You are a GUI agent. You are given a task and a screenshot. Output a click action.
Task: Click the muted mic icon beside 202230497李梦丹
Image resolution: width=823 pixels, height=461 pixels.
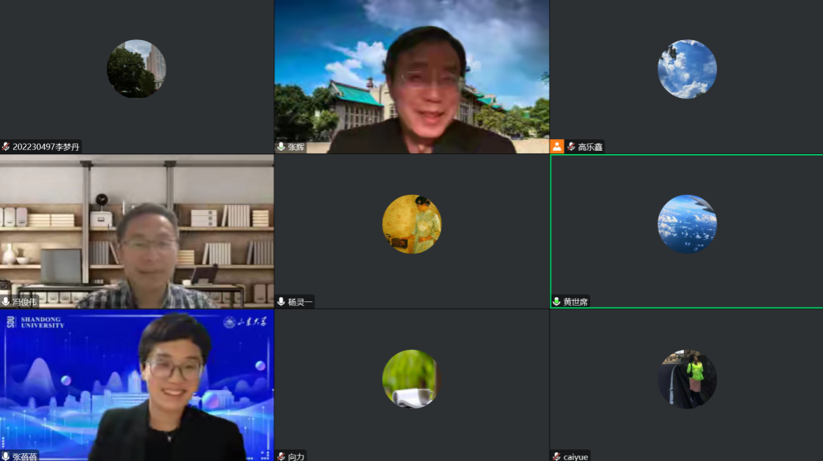[x=6, y=147]
